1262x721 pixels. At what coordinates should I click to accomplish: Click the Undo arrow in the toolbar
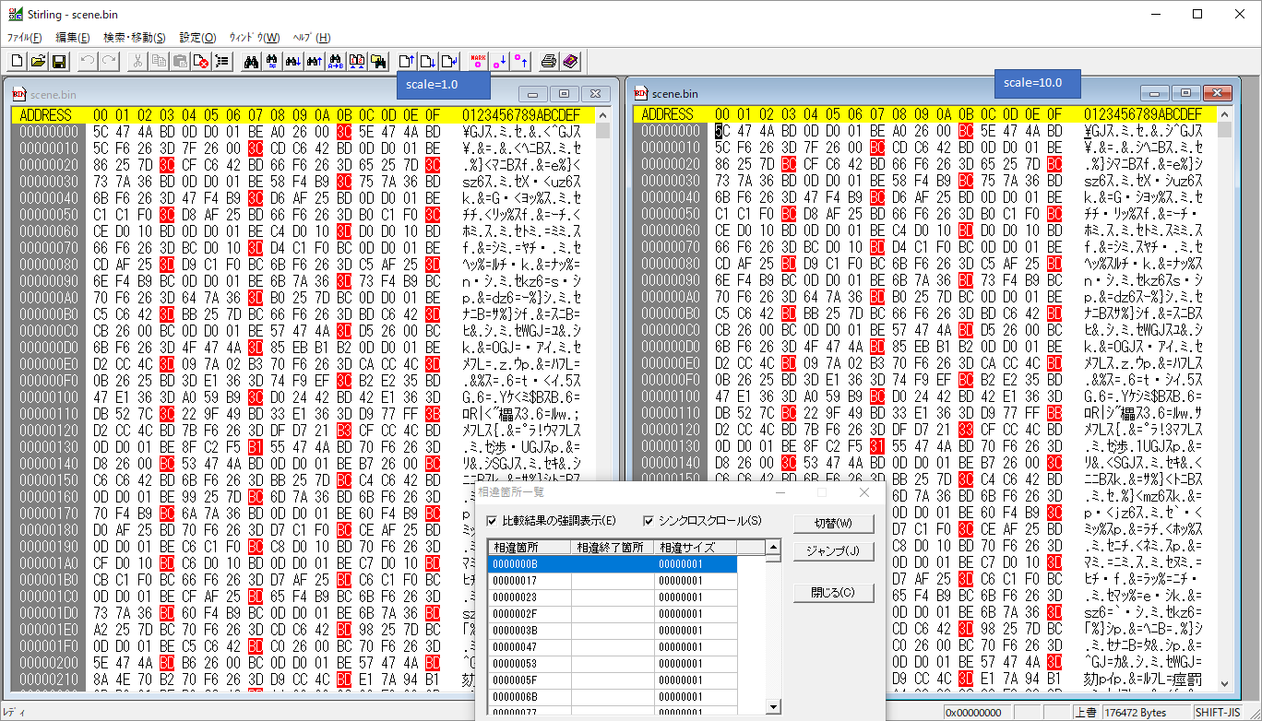[x=88, y=62]
